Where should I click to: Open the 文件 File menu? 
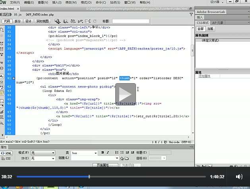(14, 2)
